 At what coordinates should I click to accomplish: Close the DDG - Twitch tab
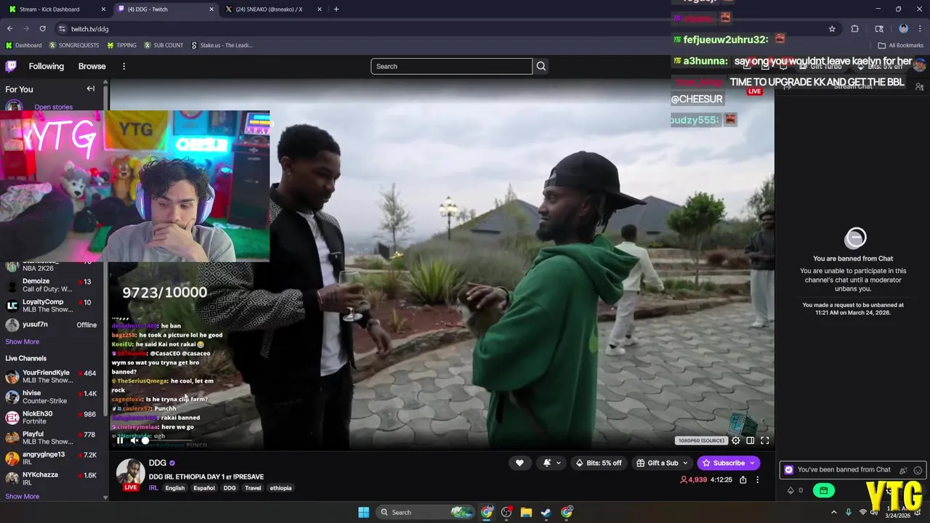[211, 9]
